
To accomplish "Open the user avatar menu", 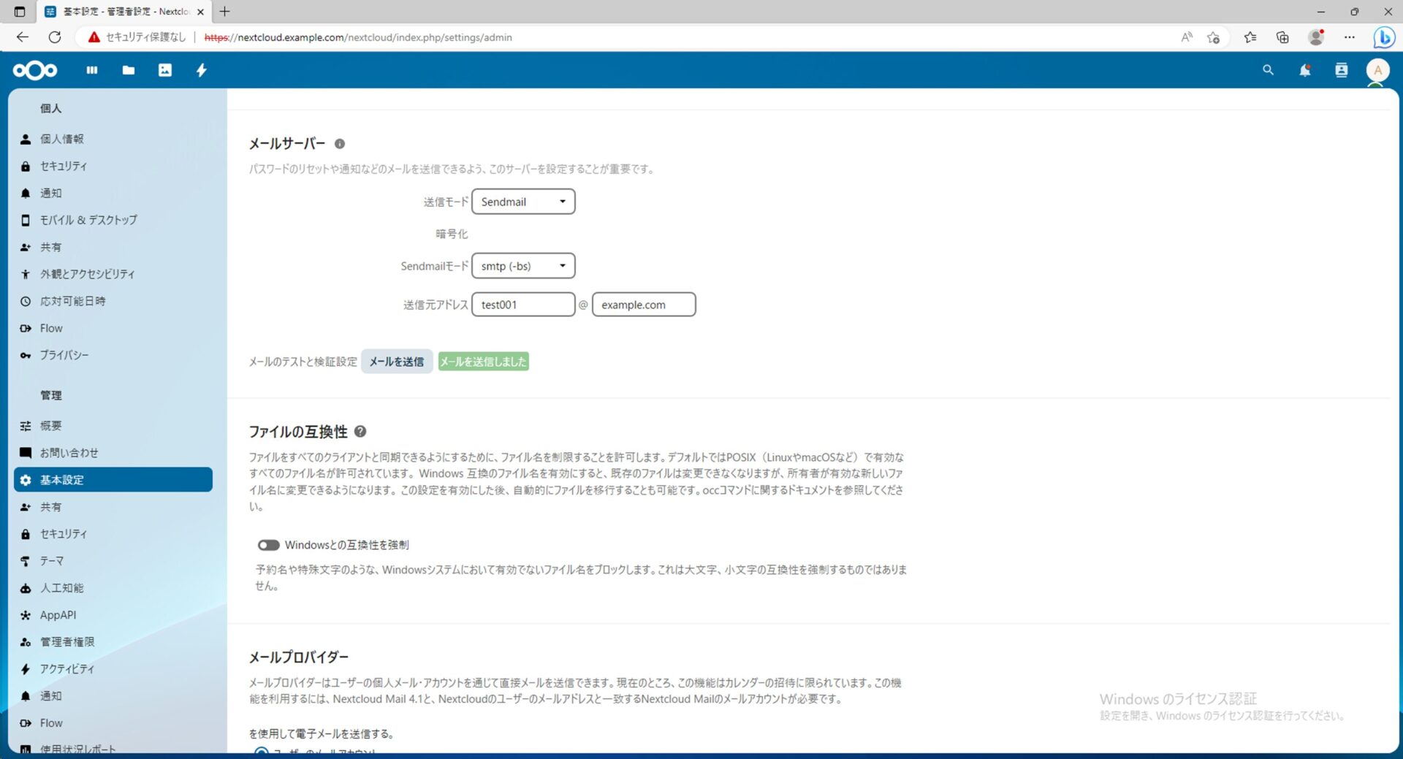I will pos(1377,70).
